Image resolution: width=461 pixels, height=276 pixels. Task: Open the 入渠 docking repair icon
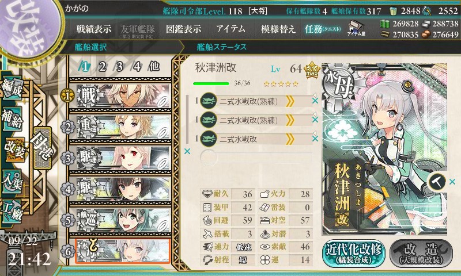click(12, 182)
